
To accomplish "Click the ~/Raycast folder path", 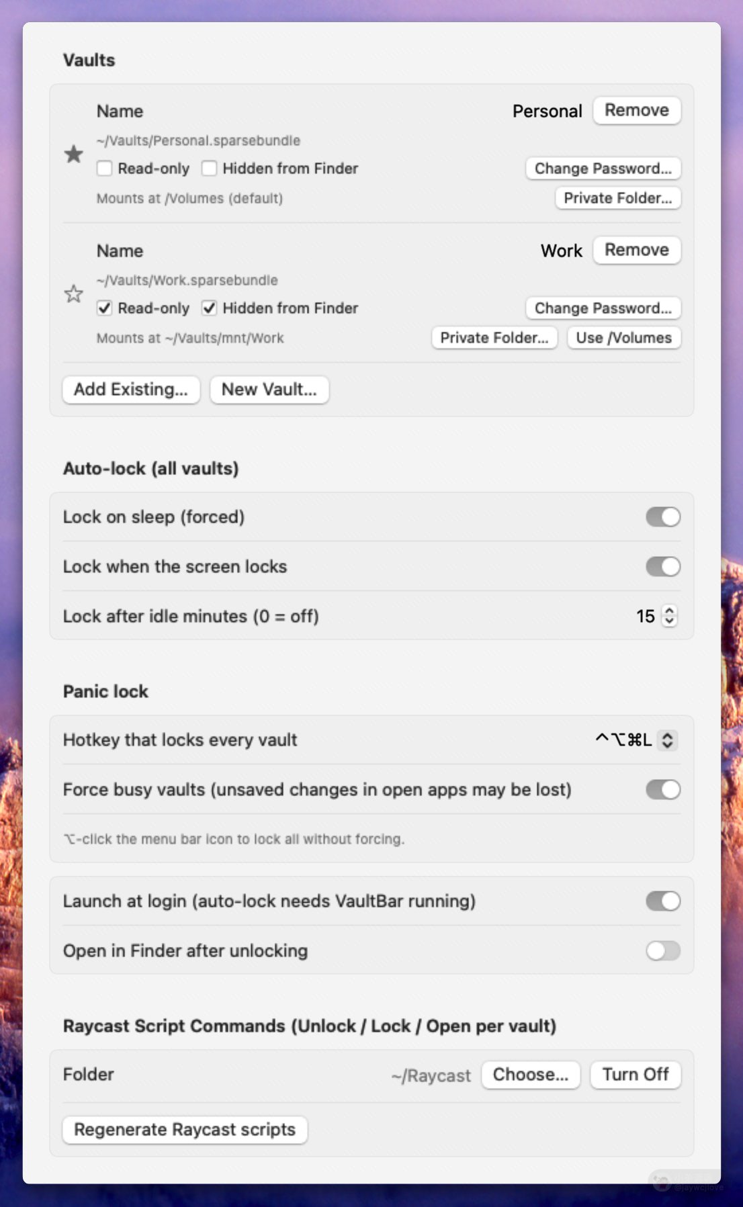I will (431, 1075).
